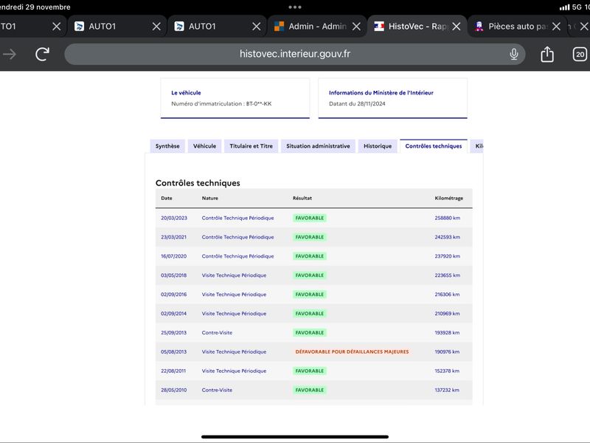Click the date 05/08/2013
This screenshot has width=590, height=443.
(x=173, y=352)
